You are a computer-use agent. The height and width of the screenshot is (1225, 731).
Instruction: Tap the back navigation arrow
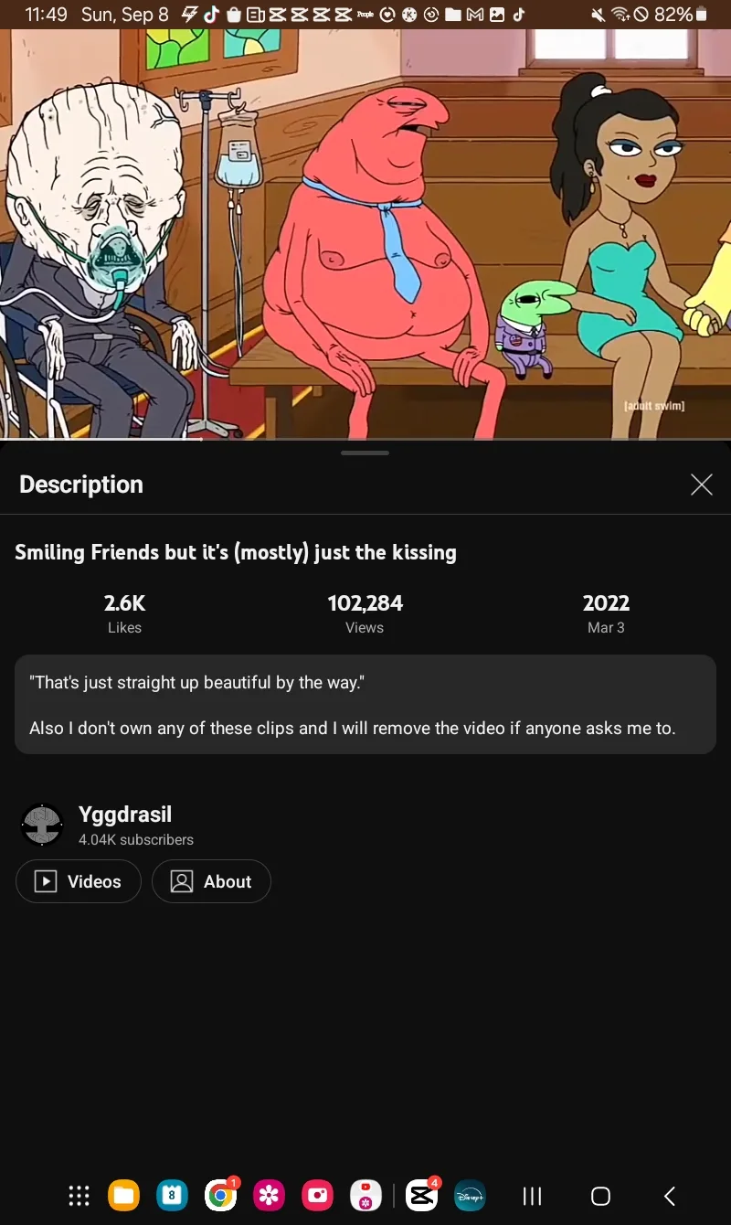tap(669, 1196)
